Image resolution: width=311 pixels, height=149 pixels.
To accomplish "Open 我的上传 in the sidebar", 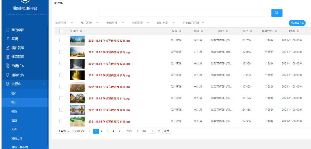I will (x=17, y=138).
